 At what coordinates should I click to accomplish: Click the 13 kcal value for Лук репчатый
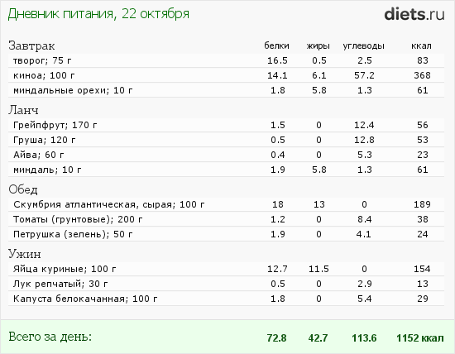tap(423, 284)
